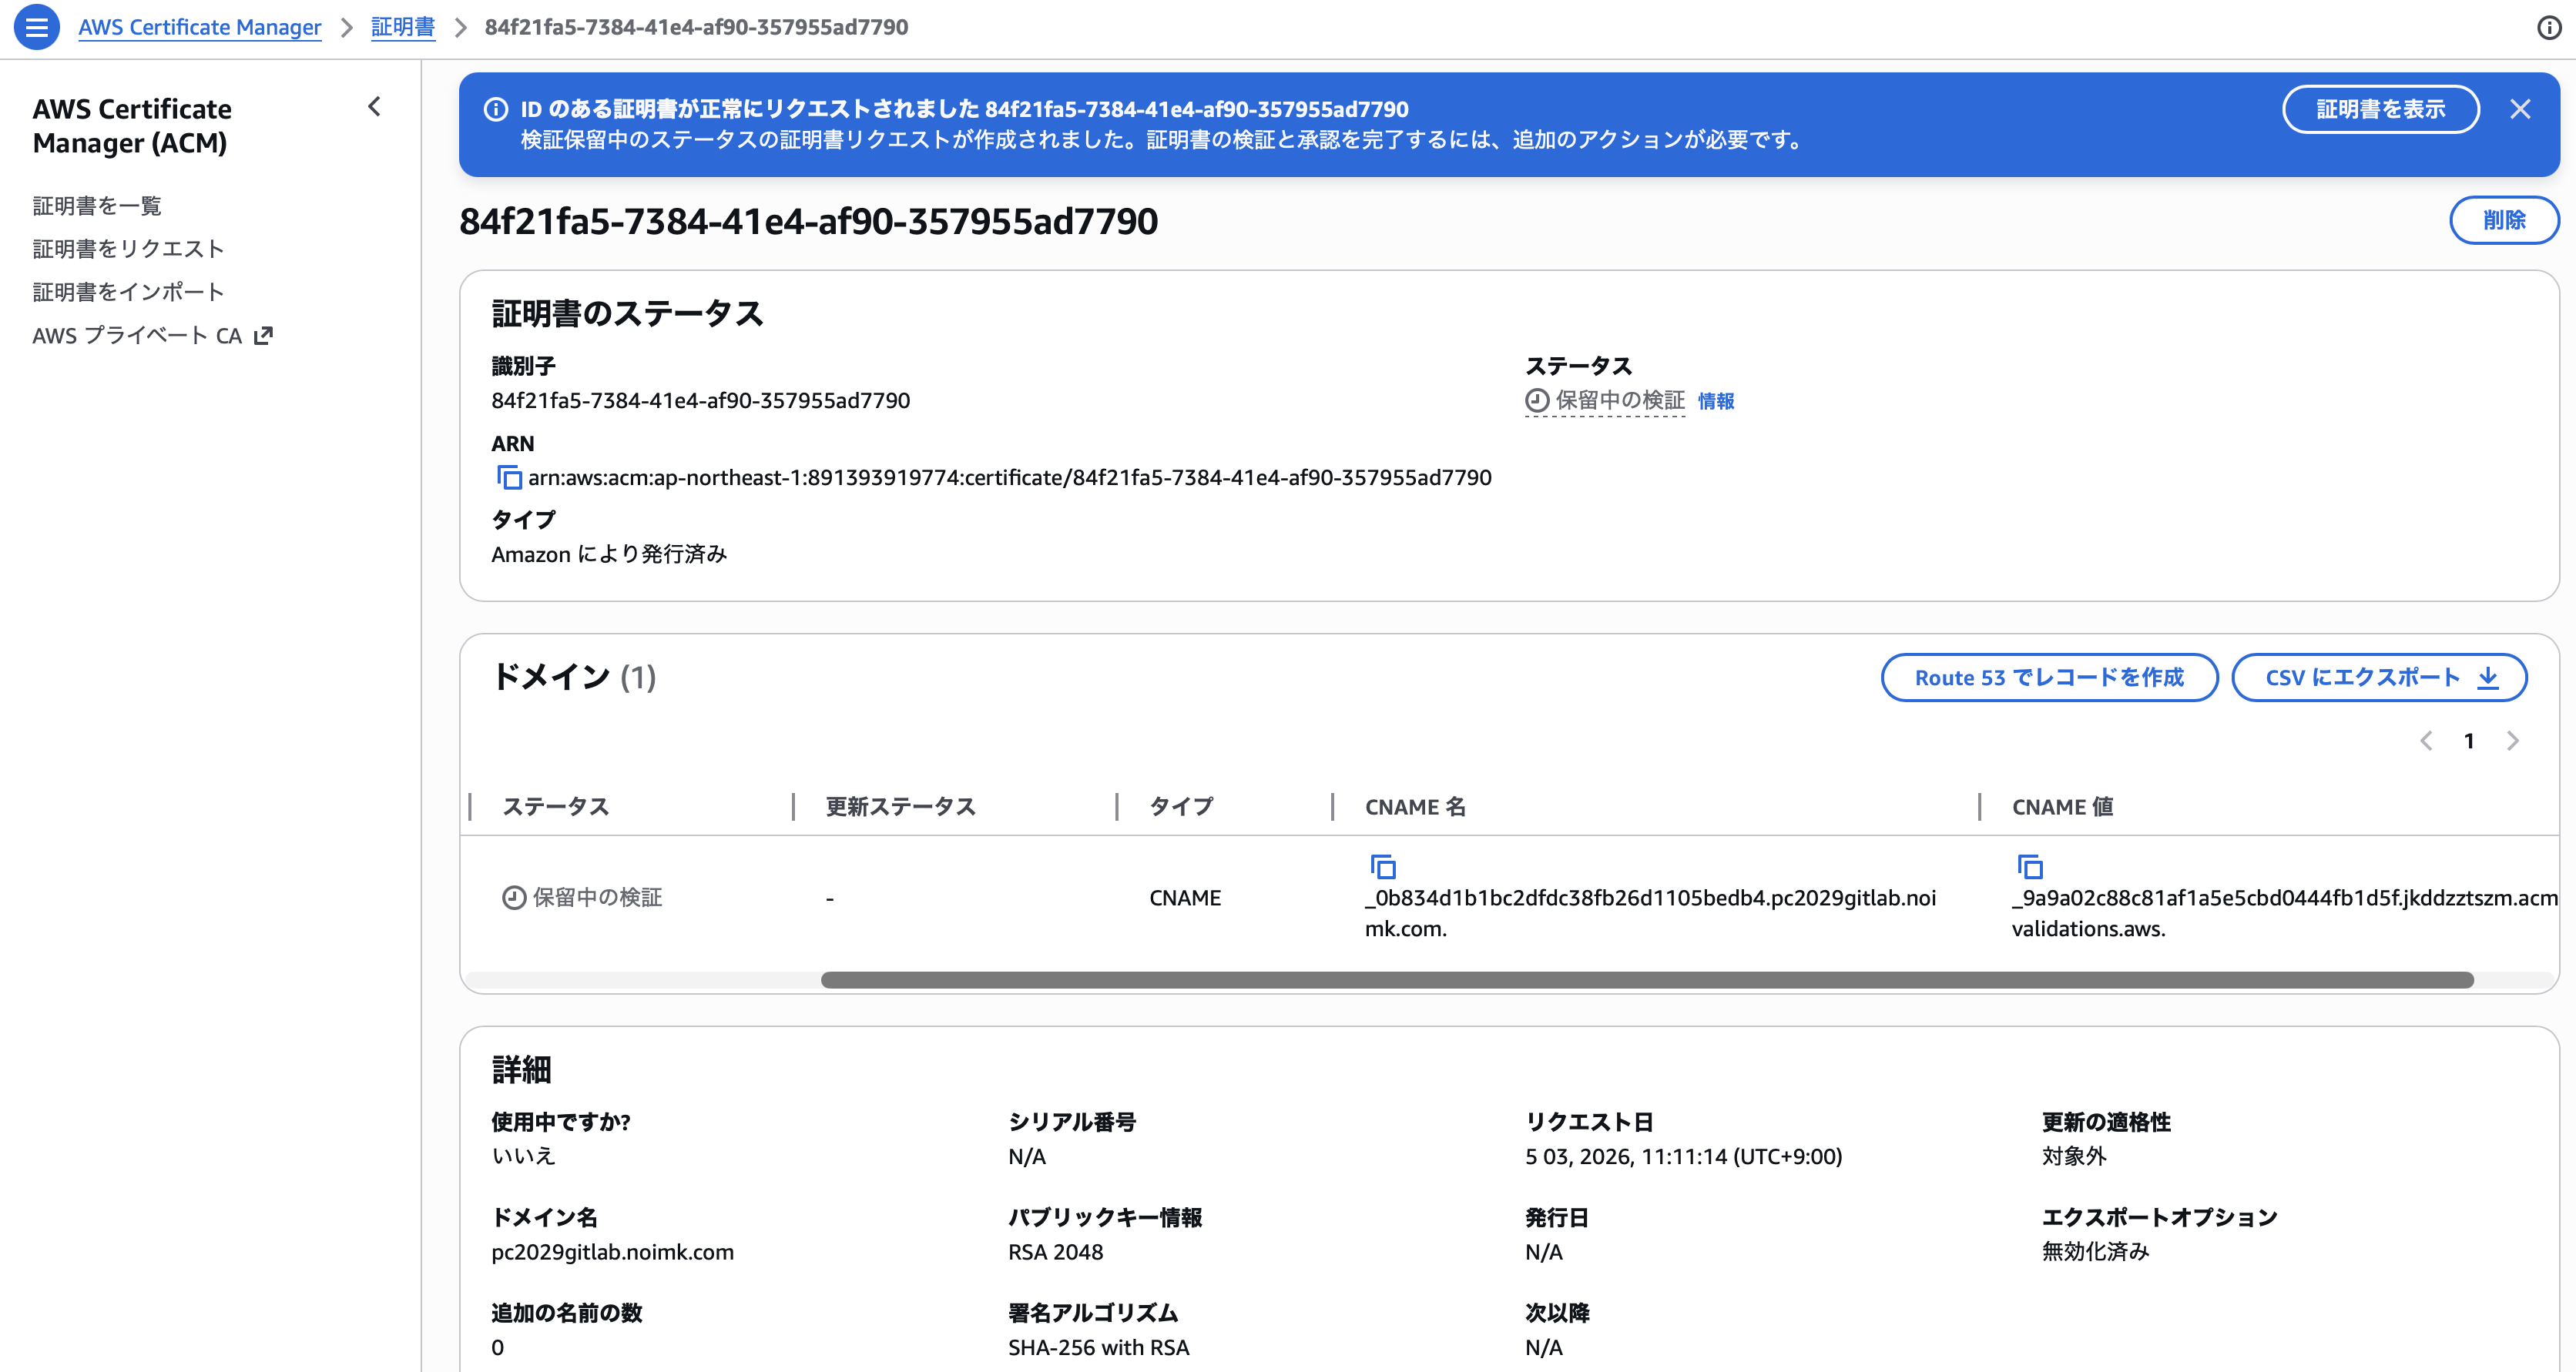Image resolution: width=2576 pixels, height=1372 pixels.
Task: Select page 1 in domains pagination
Action: tap(2469, 741)
